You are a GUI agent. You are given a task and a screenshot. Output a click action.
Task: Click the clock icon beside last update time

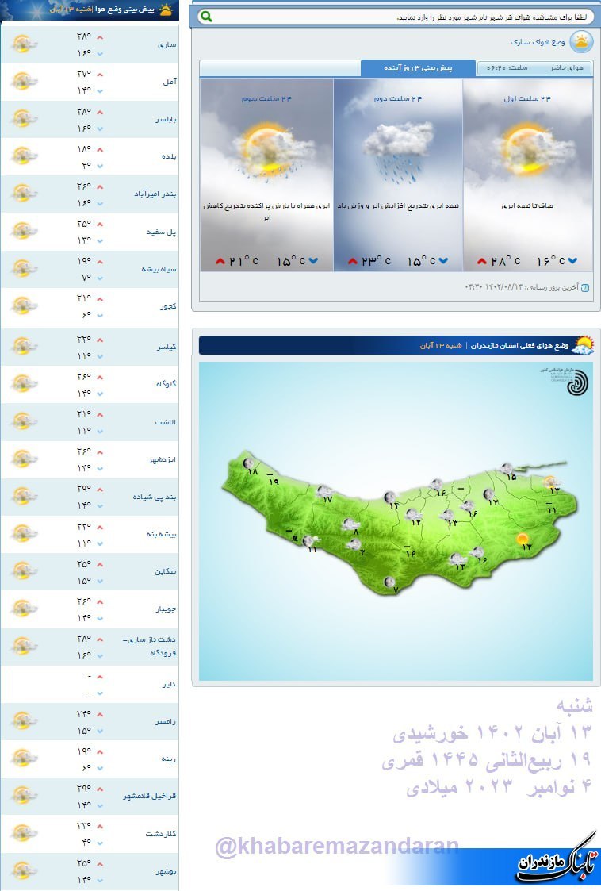click(586, 288)
